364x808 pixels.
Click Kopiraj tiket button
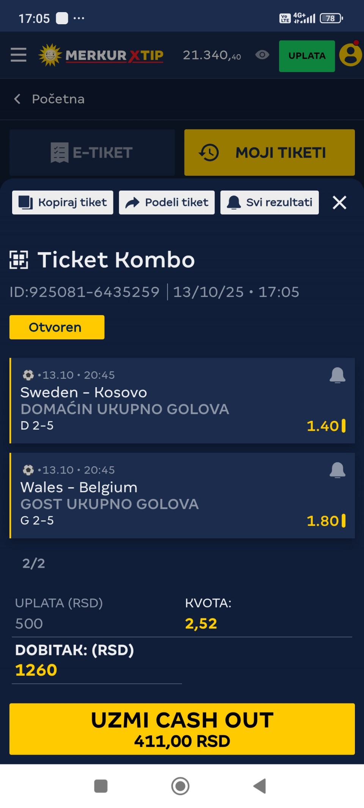(x=63, y=203)
